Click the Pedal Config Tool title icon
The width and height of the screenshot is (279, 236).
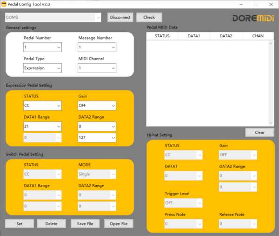tap(4, 4)
